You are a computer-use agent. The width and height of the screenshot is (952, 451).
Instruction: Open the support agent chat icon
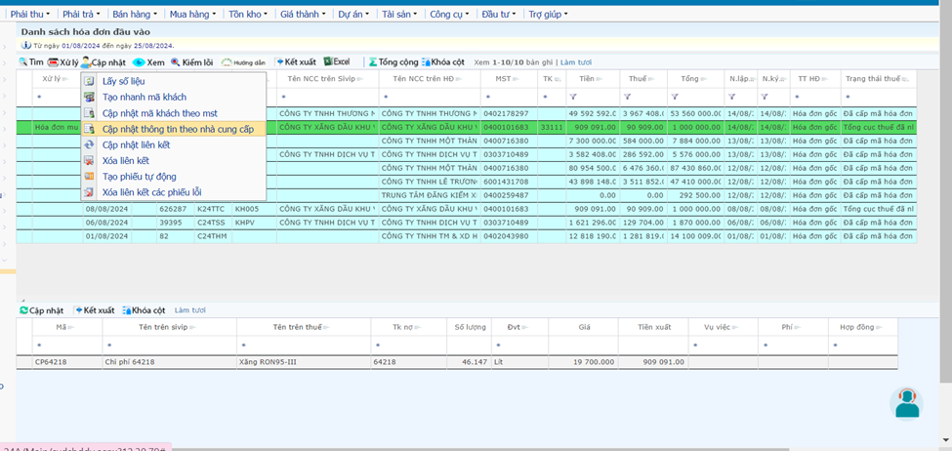pos(907,402)
